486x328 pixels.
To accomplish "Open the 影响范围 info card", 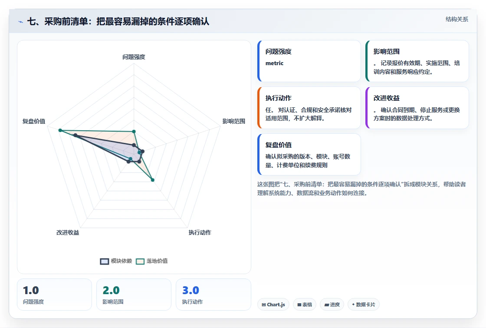I will 417,61.
